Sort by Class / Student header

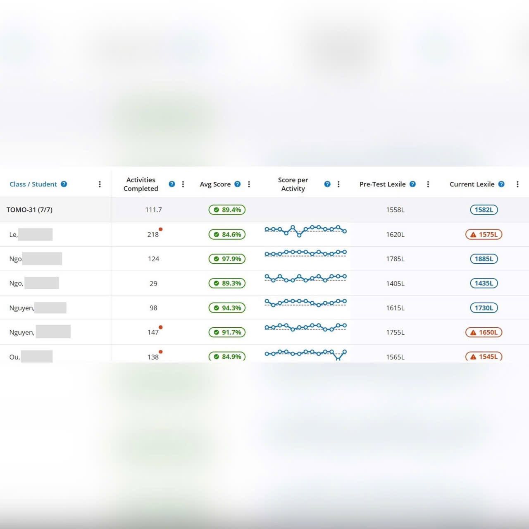click(33, 184)
